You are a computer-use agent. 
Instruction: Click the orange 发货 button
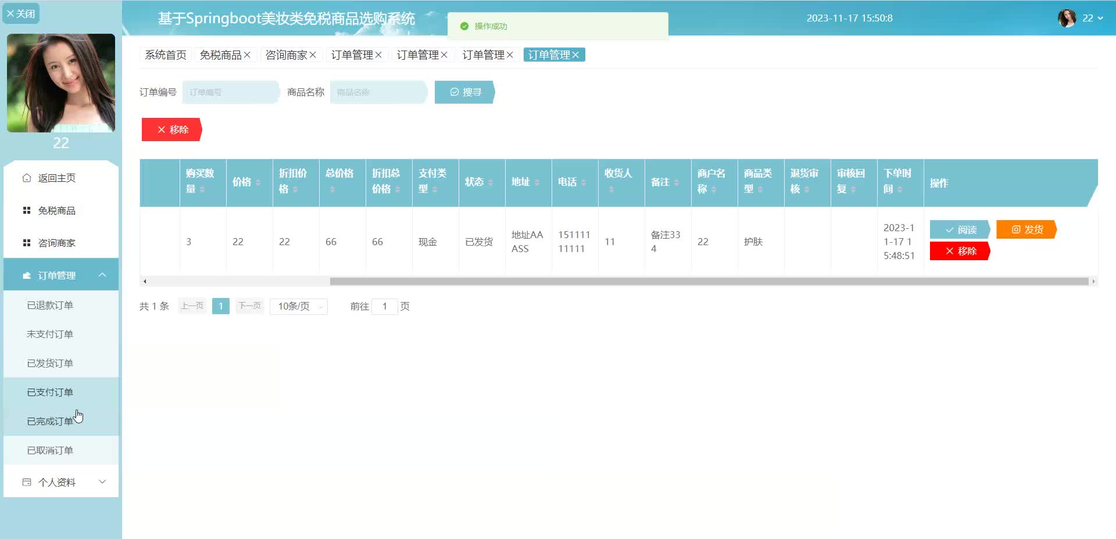1026,229
